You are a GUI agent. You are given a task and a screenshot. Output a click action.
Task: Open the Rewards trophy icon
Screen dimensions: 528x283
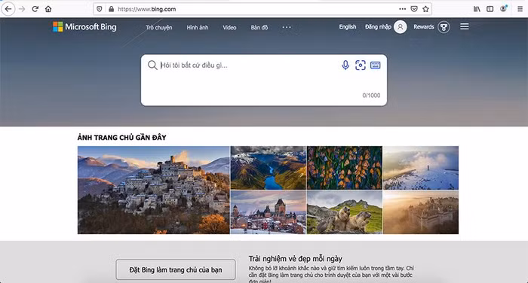[444, 27]
